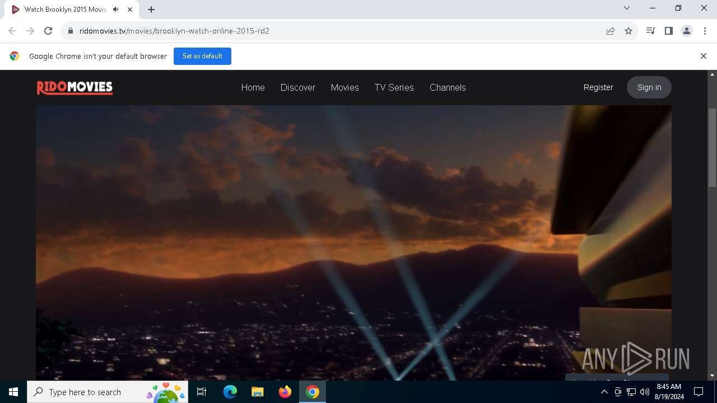Click the movie video player area

pos(353,243)
